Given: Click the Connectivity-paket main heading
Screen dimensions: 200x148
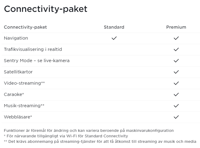Looking at the screenshot, I should coord(46,9).
